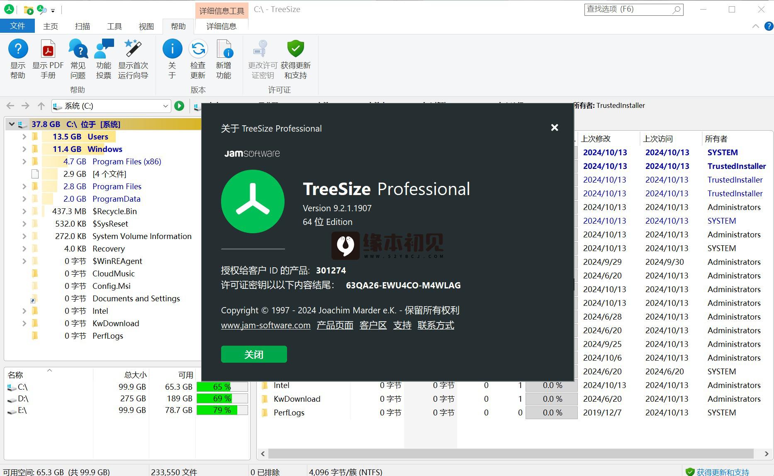Click the About (关于) info icon
774x476 pixels.
pos(172,49)
